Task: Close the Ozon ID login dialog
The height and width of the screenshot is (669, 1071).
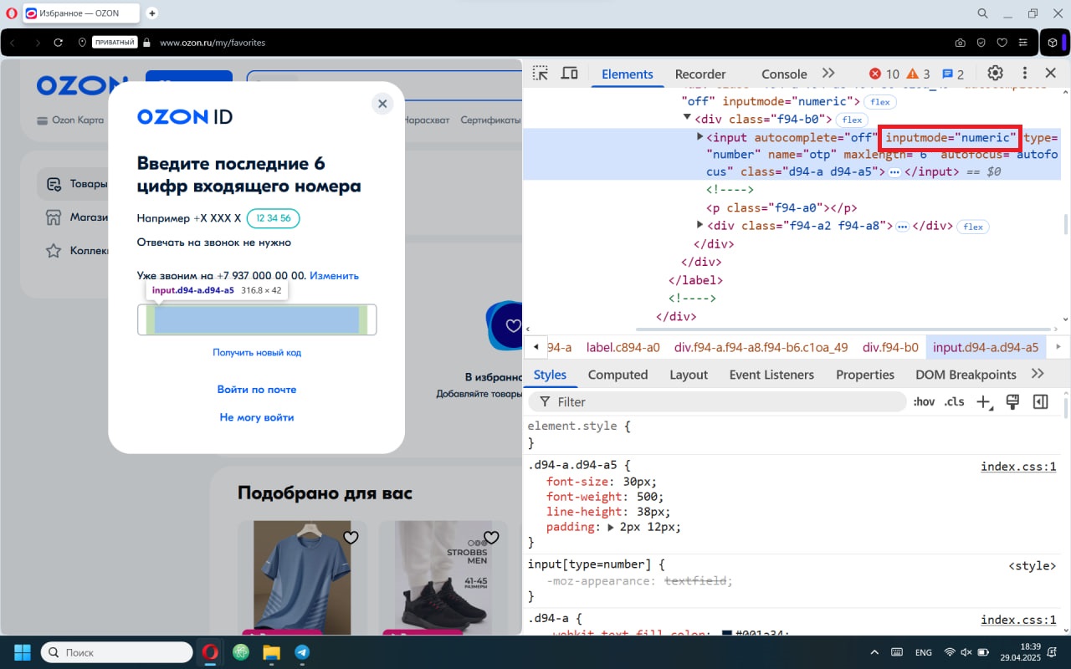Action: [382, 104]
